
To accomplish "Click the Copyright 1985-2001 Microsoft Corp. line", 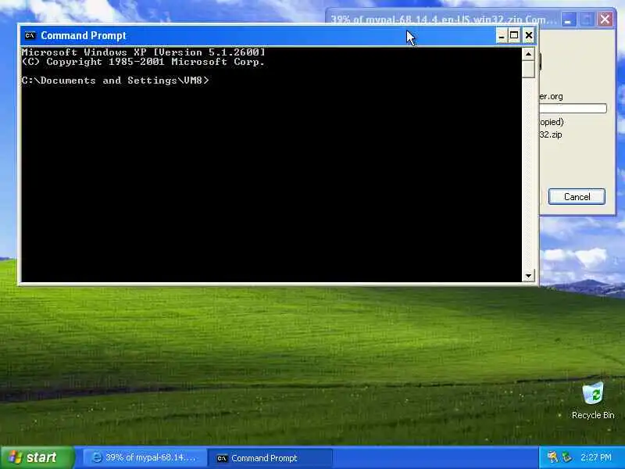I will [143, 62].
